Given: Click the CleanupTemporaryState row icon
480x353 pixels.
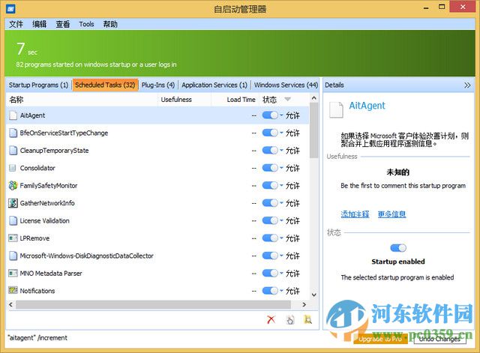Looking at the screenshot, I should [x=13, y=151].
